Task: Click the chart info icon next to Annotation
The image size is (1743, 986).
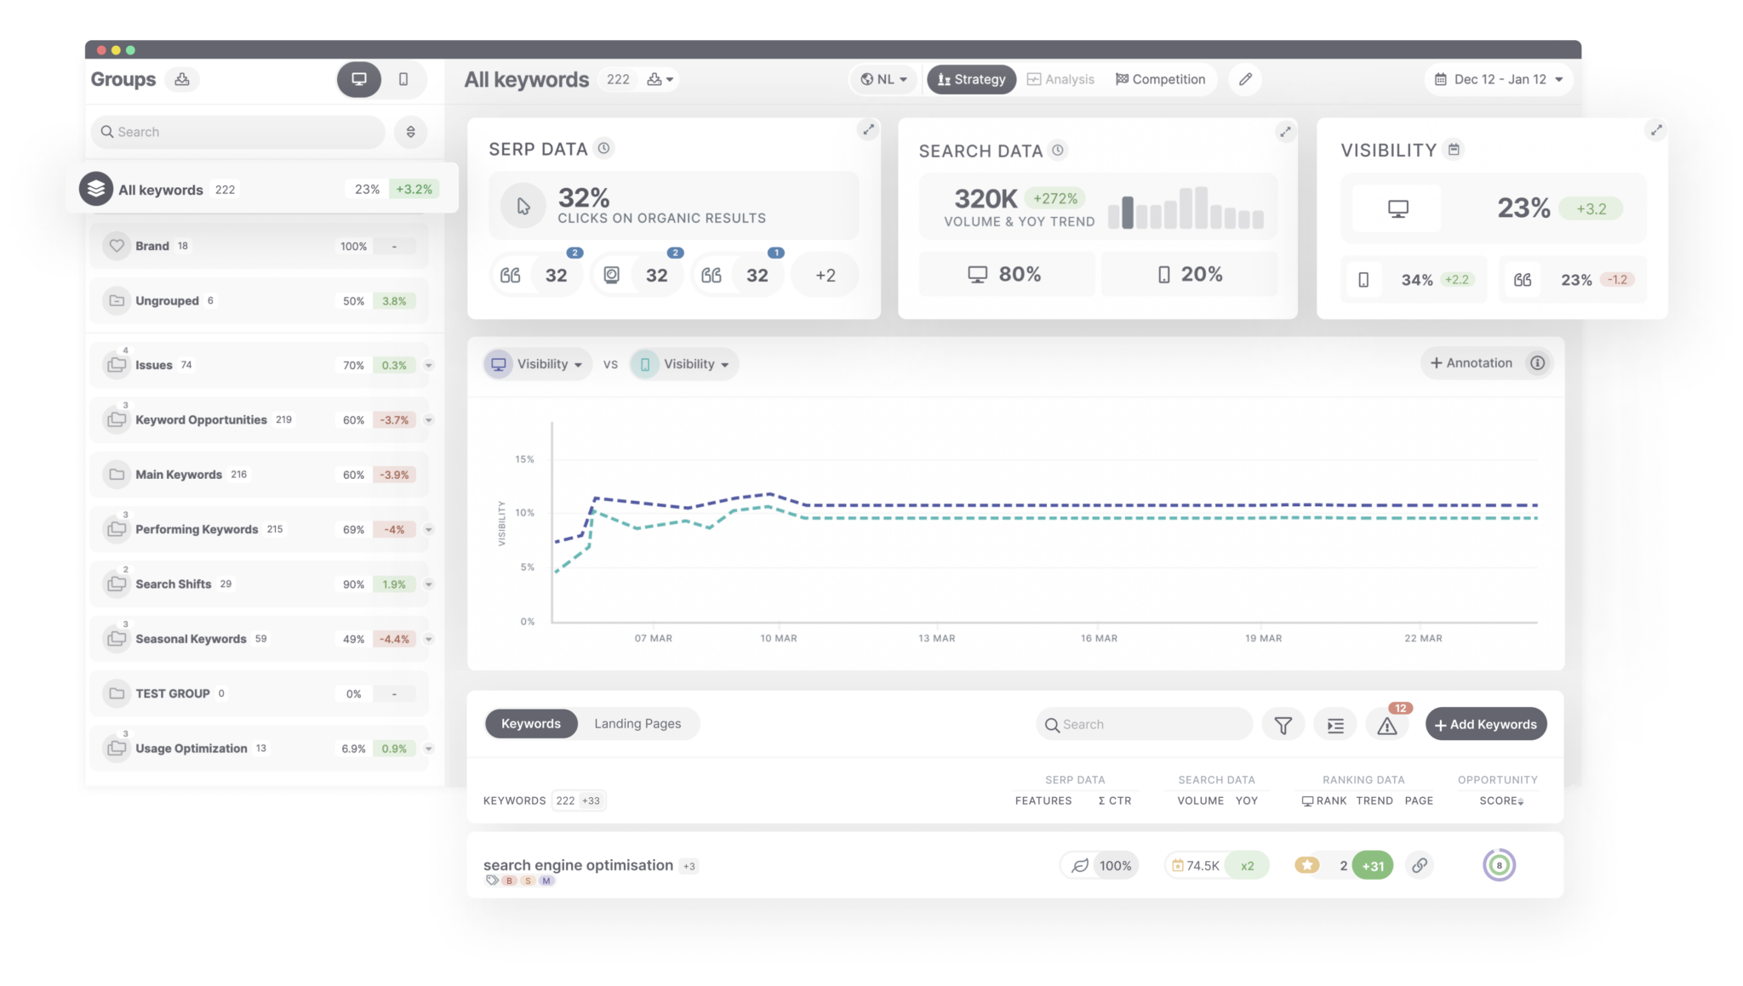Action: 1537,363
